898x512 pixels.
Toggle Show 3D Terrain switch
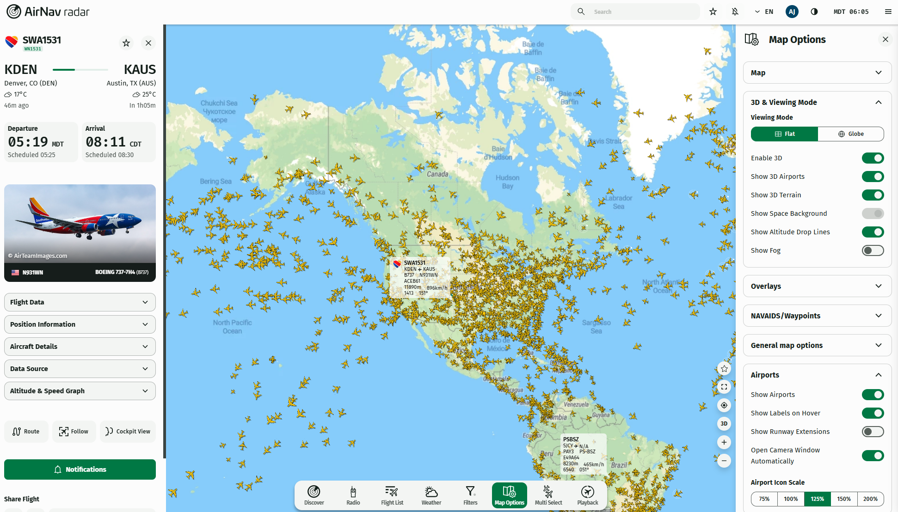873,195
